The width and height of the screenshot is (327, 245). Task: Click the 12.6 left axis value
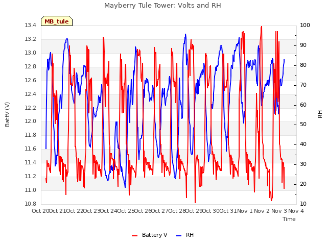point(31,80)
